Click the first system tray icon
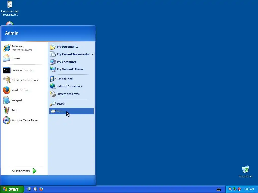Screen dimensions: 258x193 click(x=230, y=189)
